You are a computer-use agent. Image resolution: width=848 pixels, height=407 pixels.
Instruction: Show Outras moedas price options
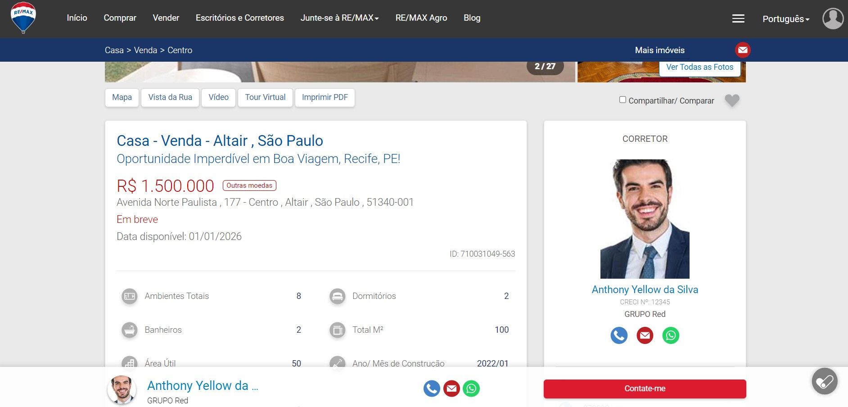pos(249,185)
